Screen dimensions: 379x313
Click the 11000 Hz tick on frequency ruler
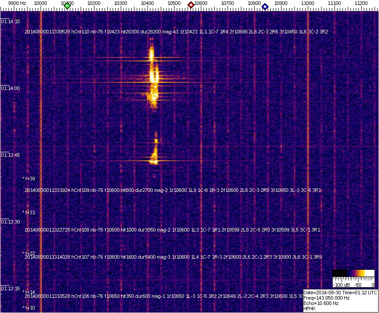[x=308, y=4]
